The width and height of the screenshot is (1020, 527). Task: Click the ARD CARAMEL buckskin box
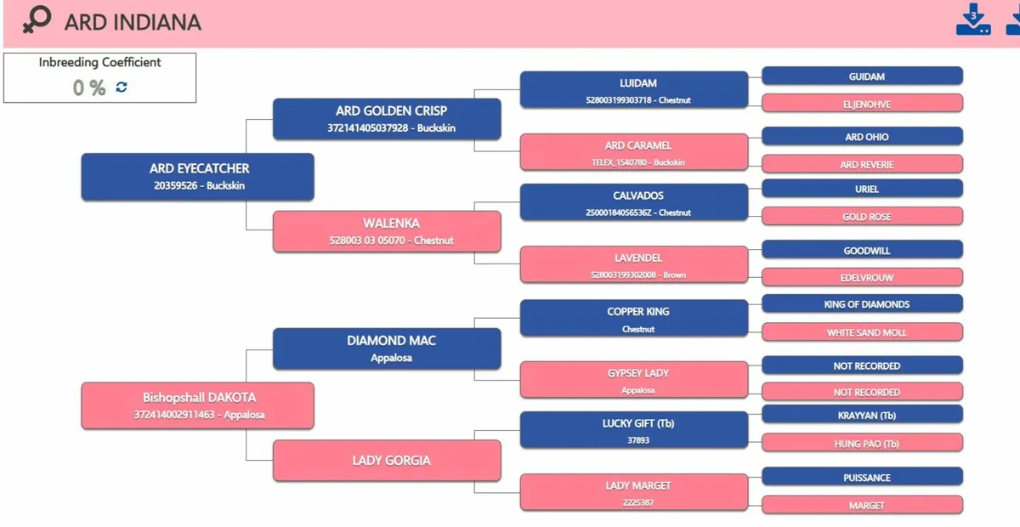click(634, 152)
